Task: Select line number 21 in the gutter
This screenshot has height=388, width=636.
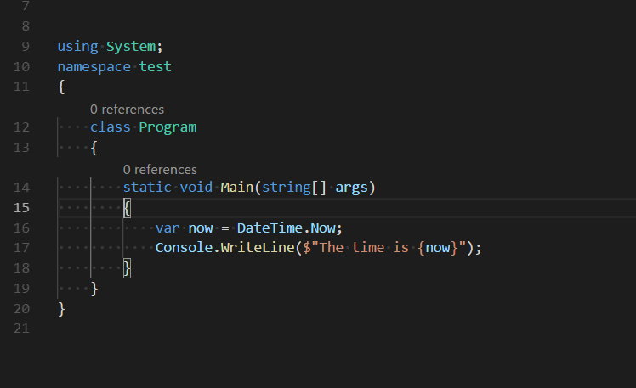Action: (x=22, y=329)
